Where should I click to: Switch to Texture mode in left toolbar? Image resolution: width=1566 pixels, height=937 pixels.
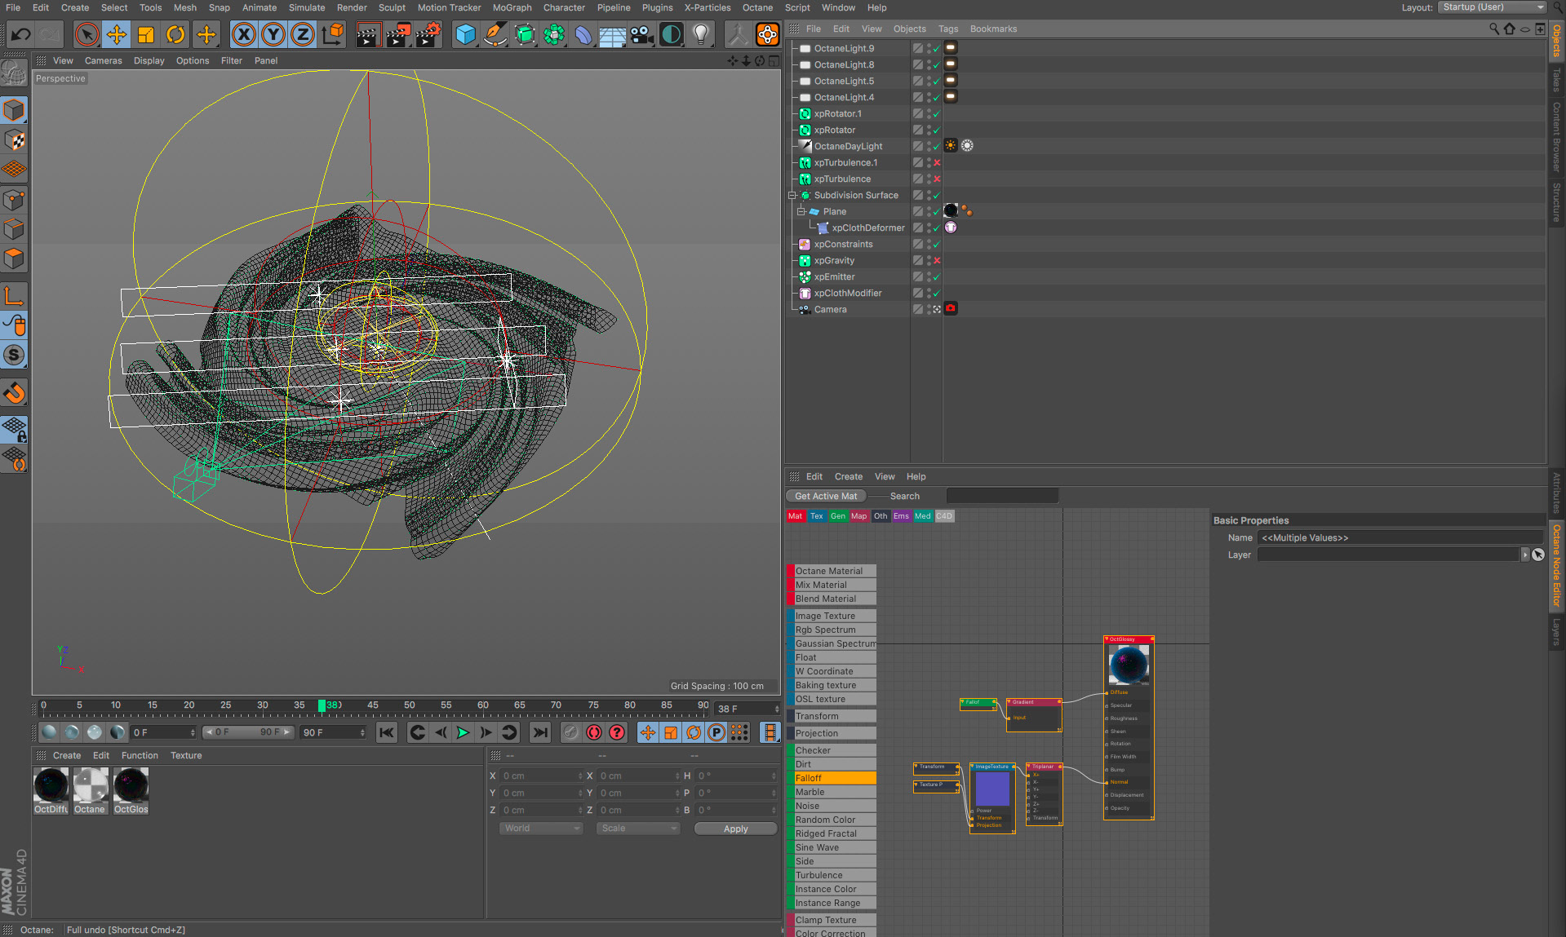pyautogui.click(x=14, y=140)
